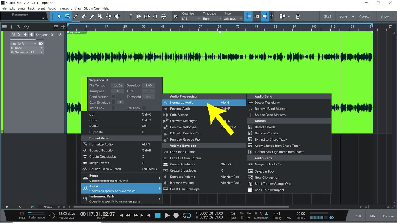
Task: Choose Normalize Audio in Audio Processing
Action: [x=204, y=103]
